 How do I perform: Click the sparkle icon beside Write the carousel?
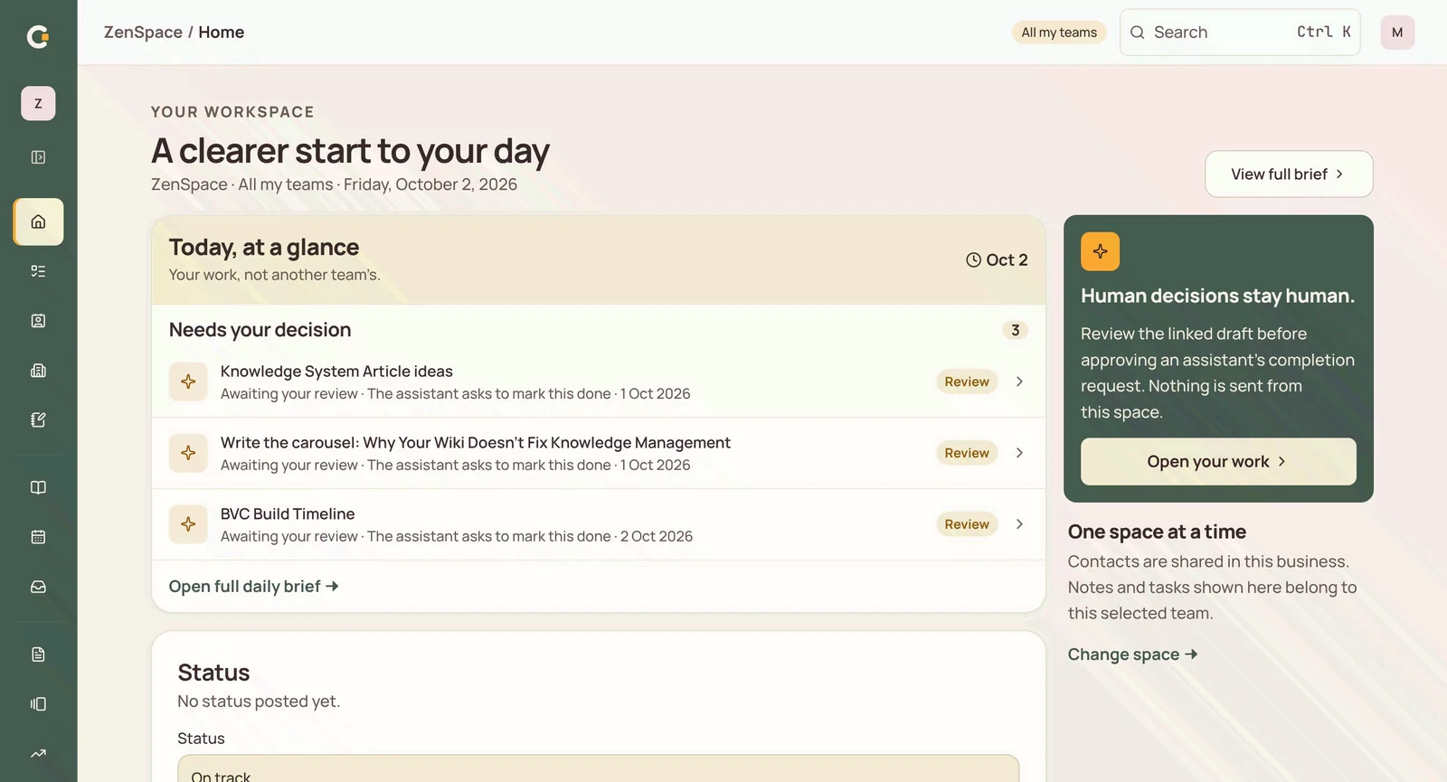click(188, 453)
